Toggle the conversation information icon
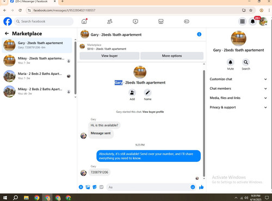Viewport: 272px width, 201px height. [x=199, y=34]
